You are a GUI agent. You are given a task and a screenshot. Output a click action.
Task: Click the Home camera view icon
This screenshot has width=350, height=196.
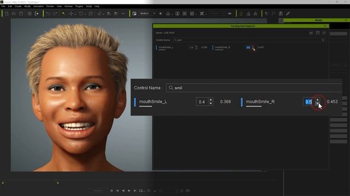[168, 14]
